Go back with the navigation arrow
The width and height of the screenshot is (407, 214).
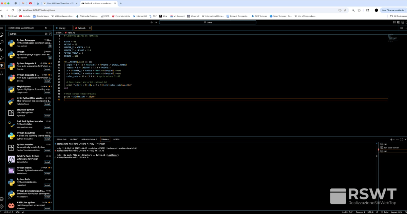point(151,22)
